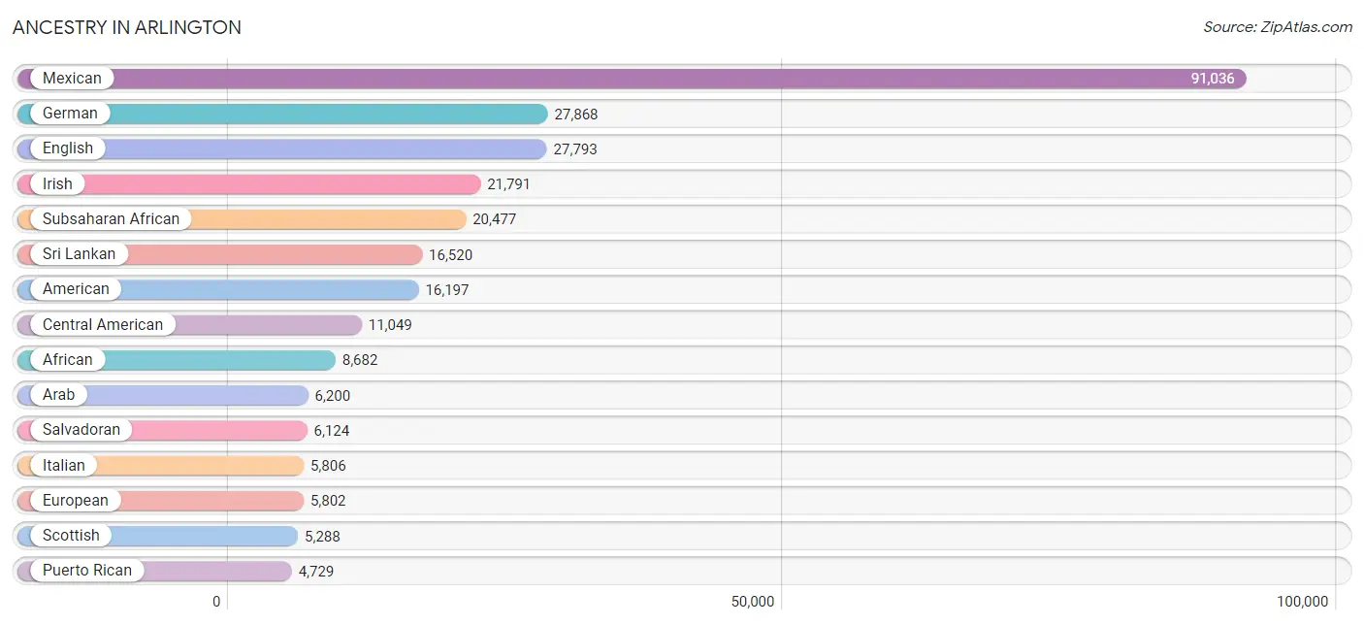
Task: Click the Salvadoran bar label
Action: [81, 430]
